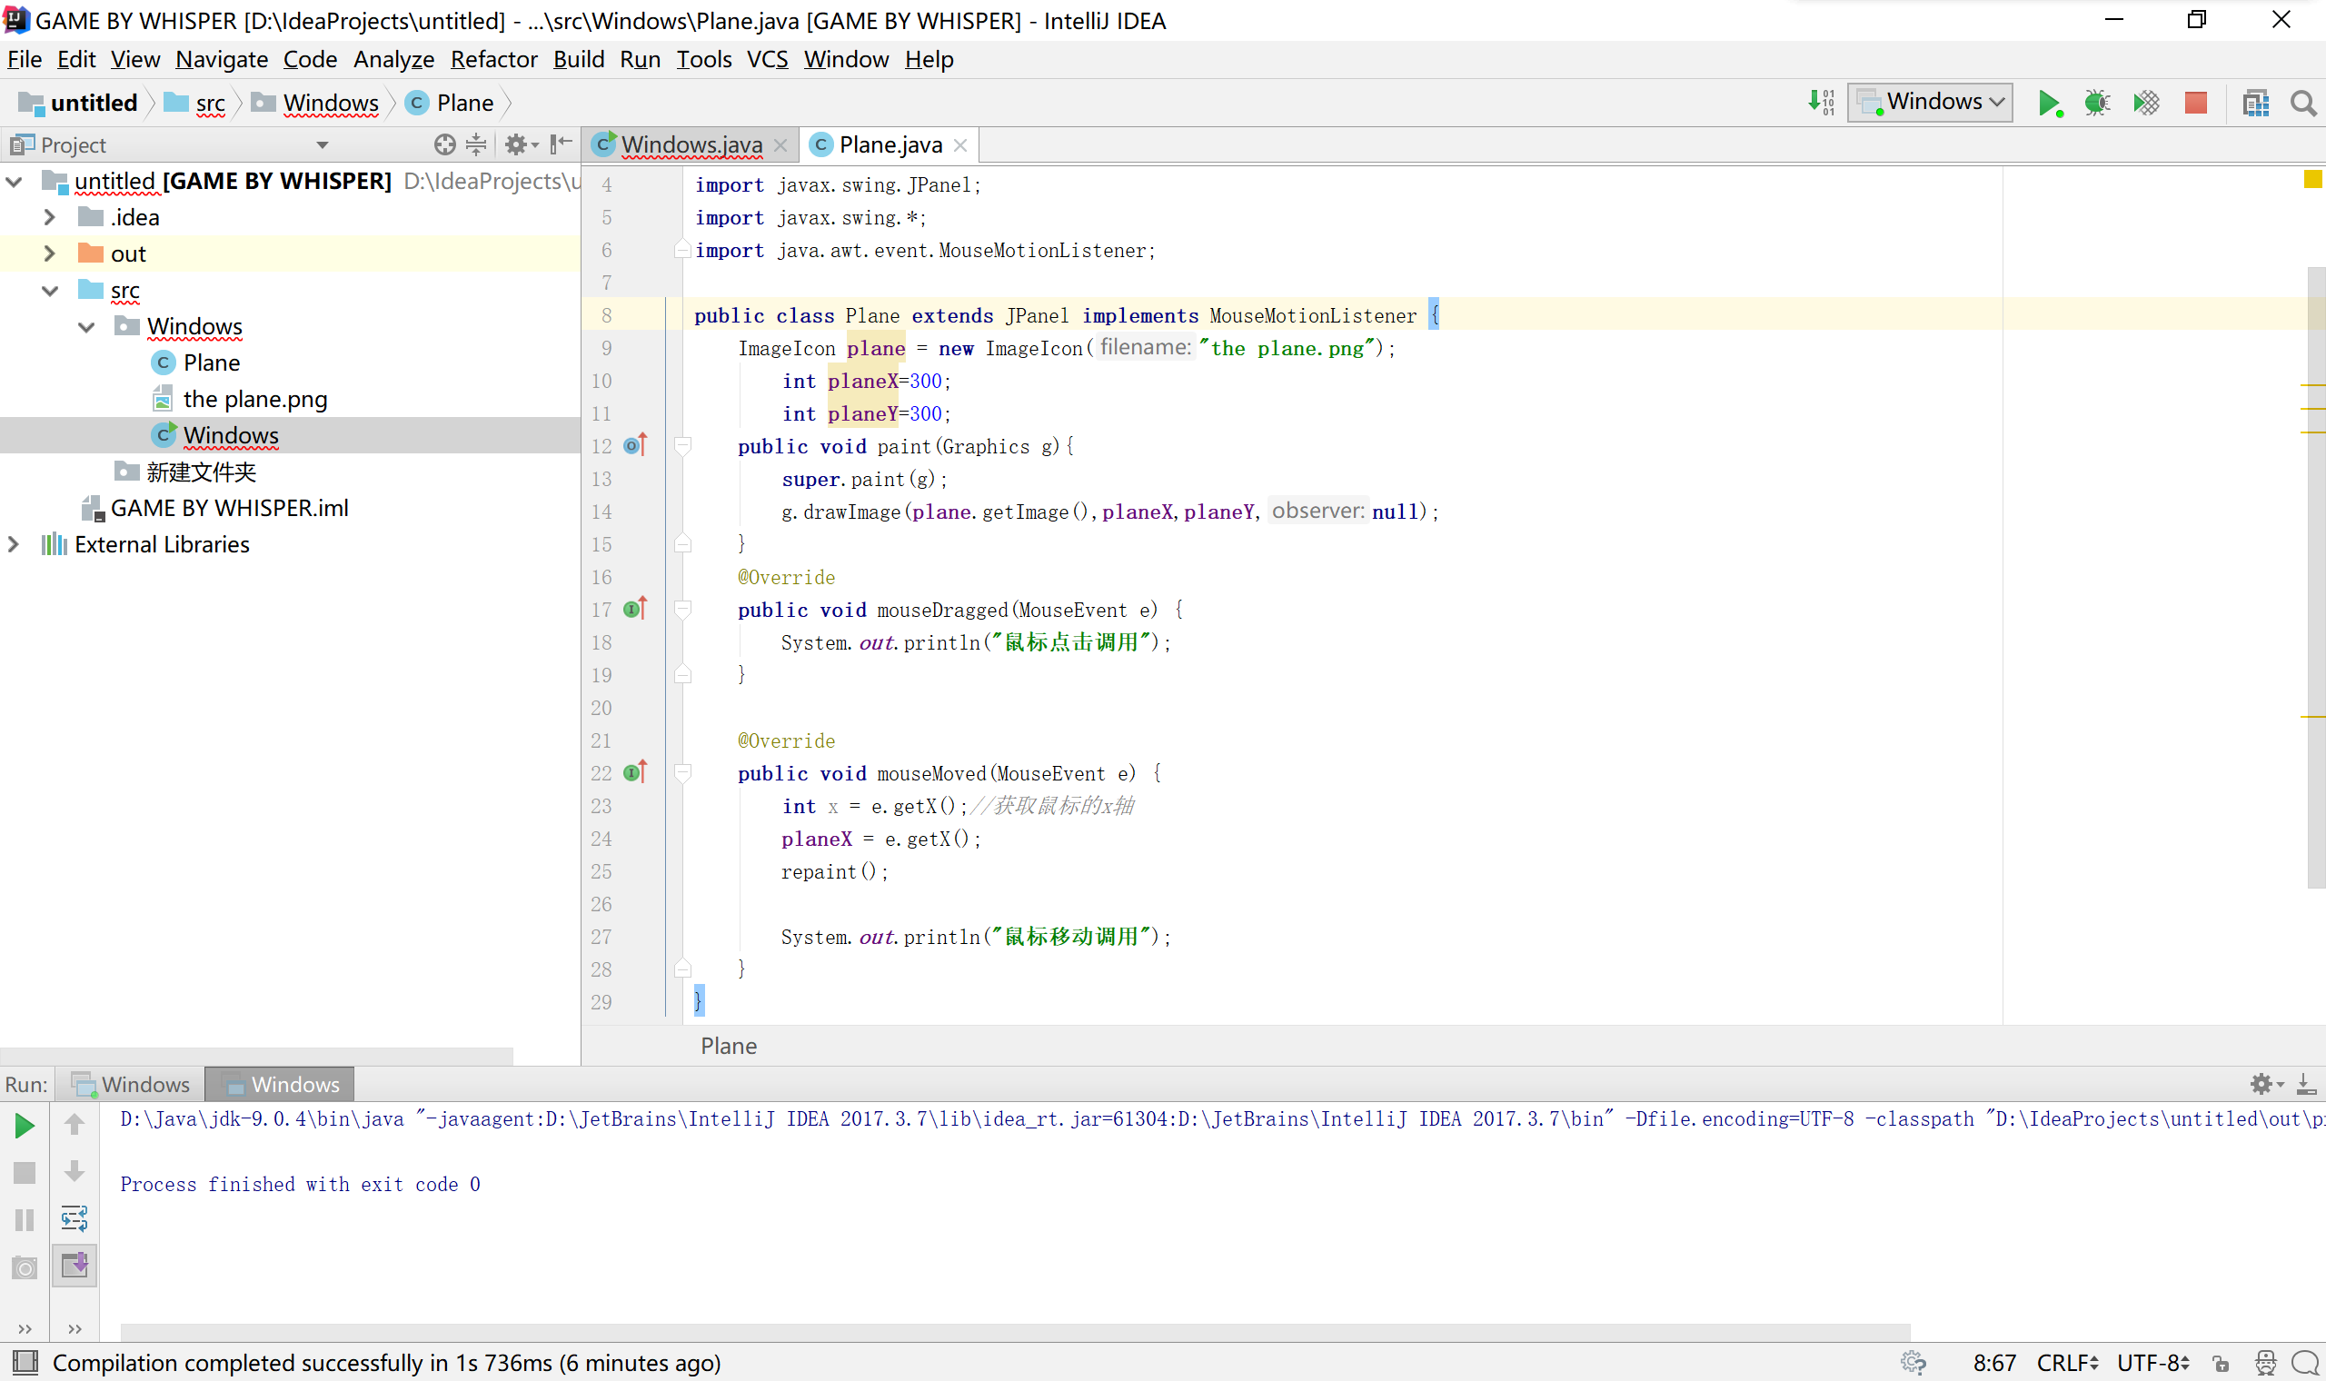The height and width of the screenshot is (1381, 2326).
Task: Close the Plane.java tab
Action: (x=960, y=145)
